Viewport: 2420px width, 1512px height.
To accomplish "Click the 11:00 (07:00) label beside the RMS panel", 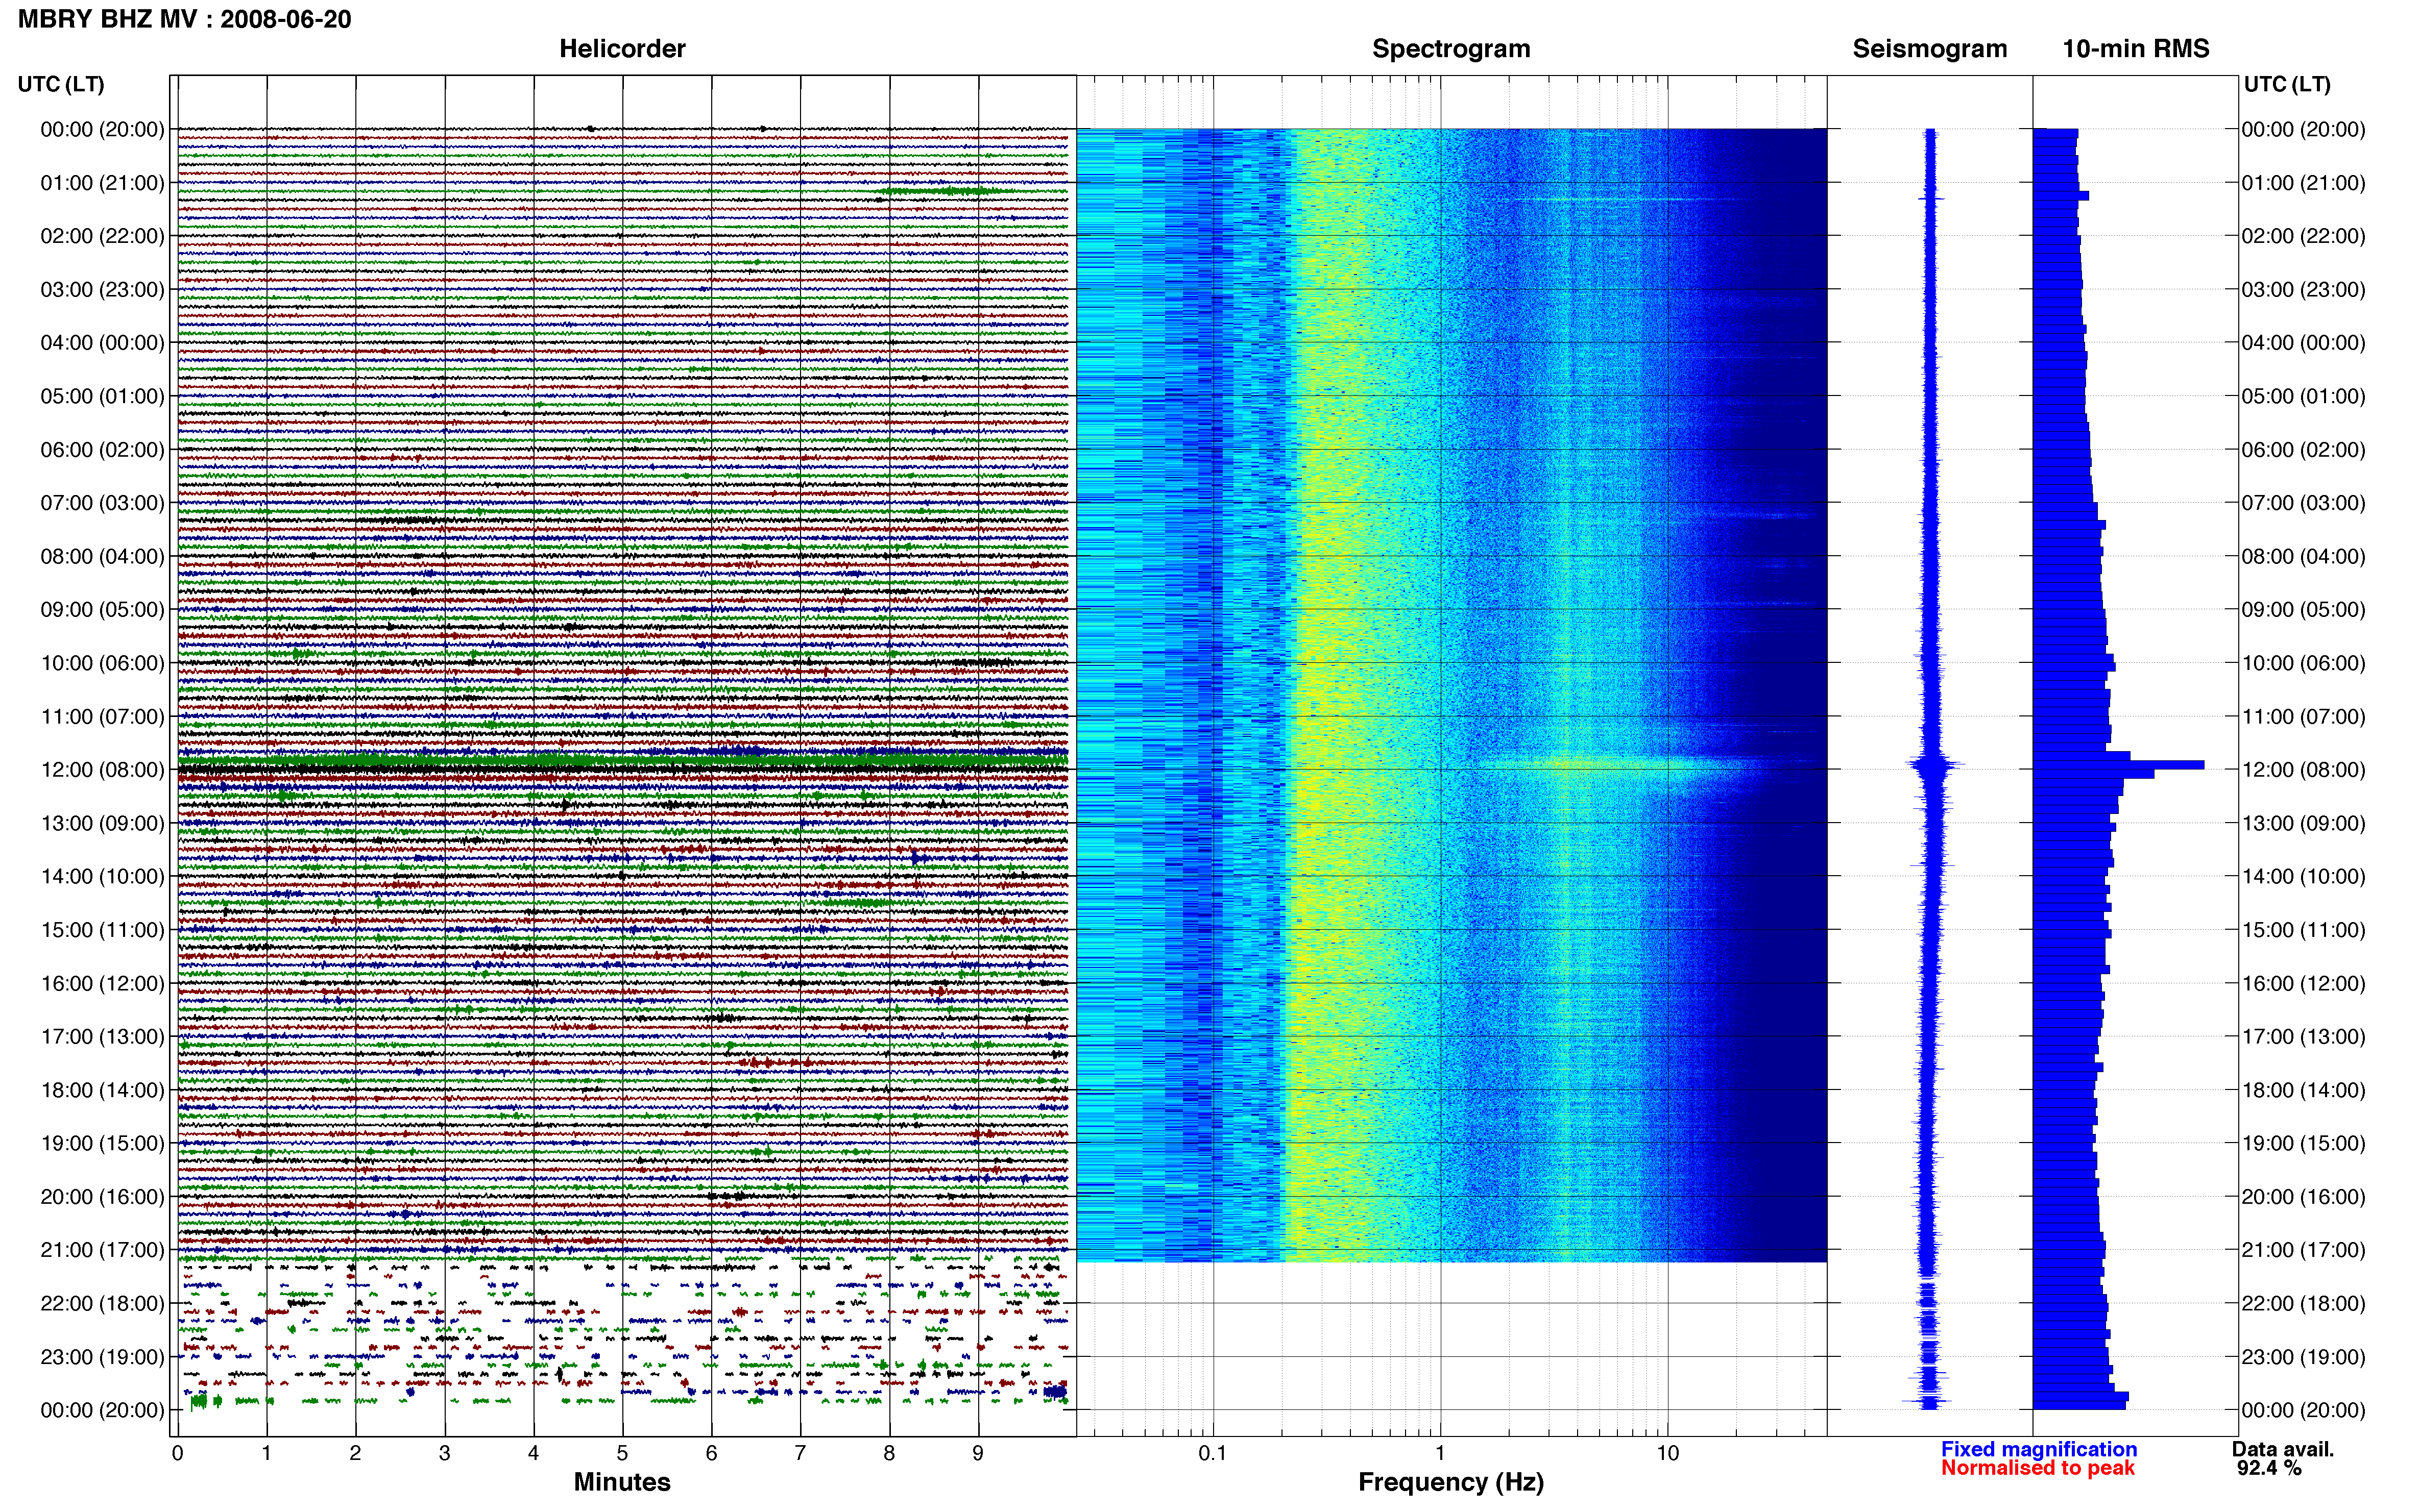I will 2303,717.
